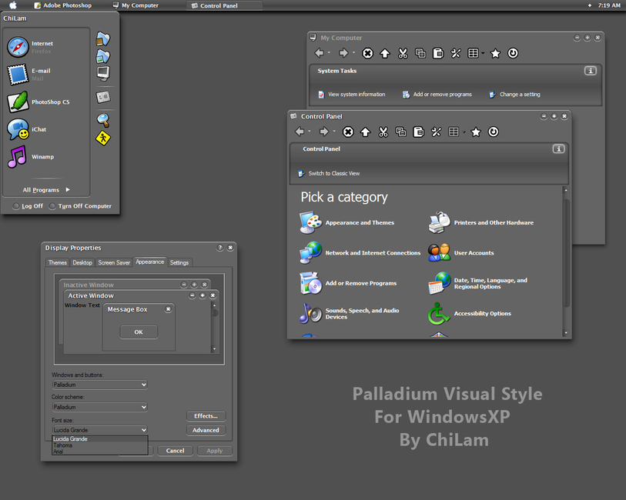Viewport: 626px width, 500px height.
Task: Click the star favorites icon in My Computer toolbar
Action: pos(495,53)
